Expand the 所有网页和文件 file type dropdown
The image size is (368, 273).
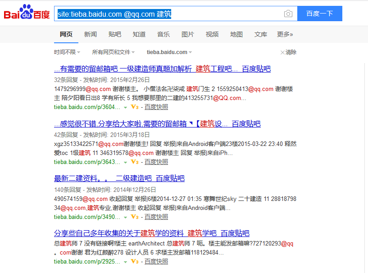tap(113, 52)
